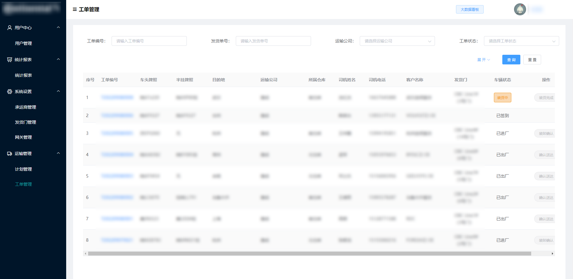The height and width of the screenshot is (279, 573).
Task: Select 发货门管理 in sidebar
Action: coord(26,122)
